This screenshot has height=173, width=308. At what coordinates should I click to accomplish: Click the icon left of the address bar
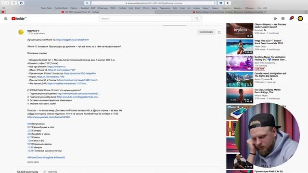87,3
